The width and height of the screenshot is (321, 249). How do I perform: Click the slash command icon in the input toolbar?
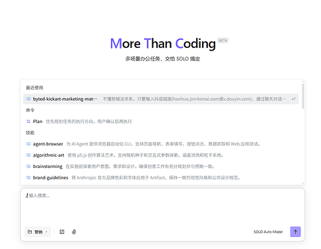62,232
